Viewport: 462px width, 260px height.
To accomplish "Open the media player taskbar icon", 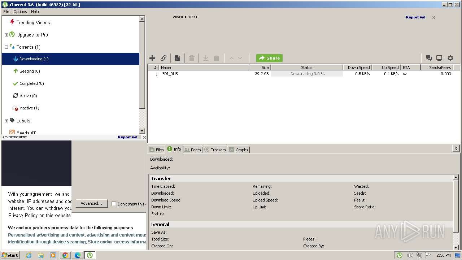I will tap(53, 255).
